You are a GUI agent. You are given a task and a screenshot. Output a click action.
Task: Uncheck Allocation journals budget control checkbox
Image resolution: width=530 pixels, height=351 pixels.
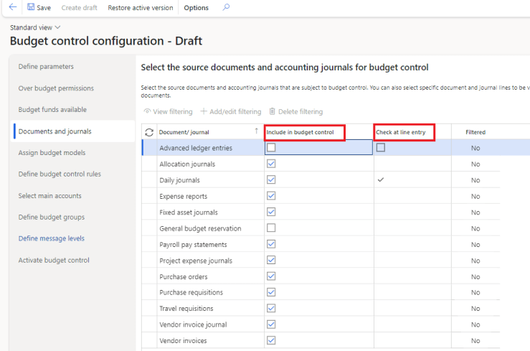(271, 164)
